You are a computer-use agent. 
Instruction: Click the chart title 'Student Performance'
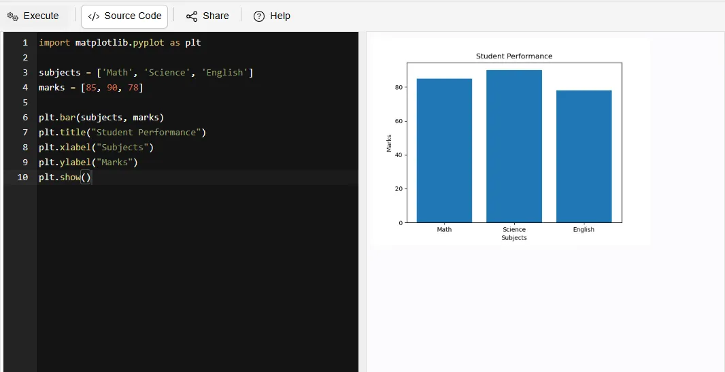(514, 56)
